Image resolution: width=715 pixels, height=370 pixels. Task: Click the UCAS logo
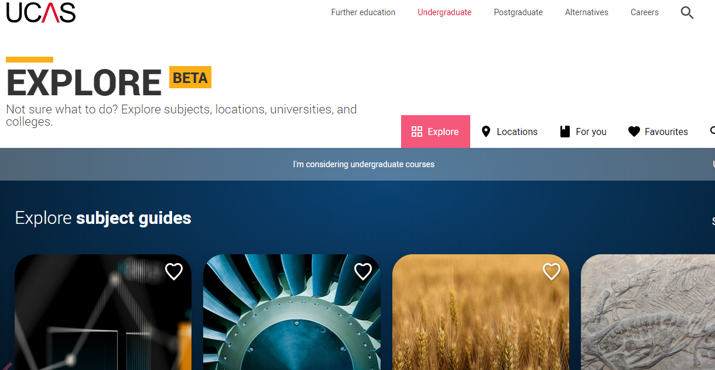pyautogui.click(x=41, y=12)
